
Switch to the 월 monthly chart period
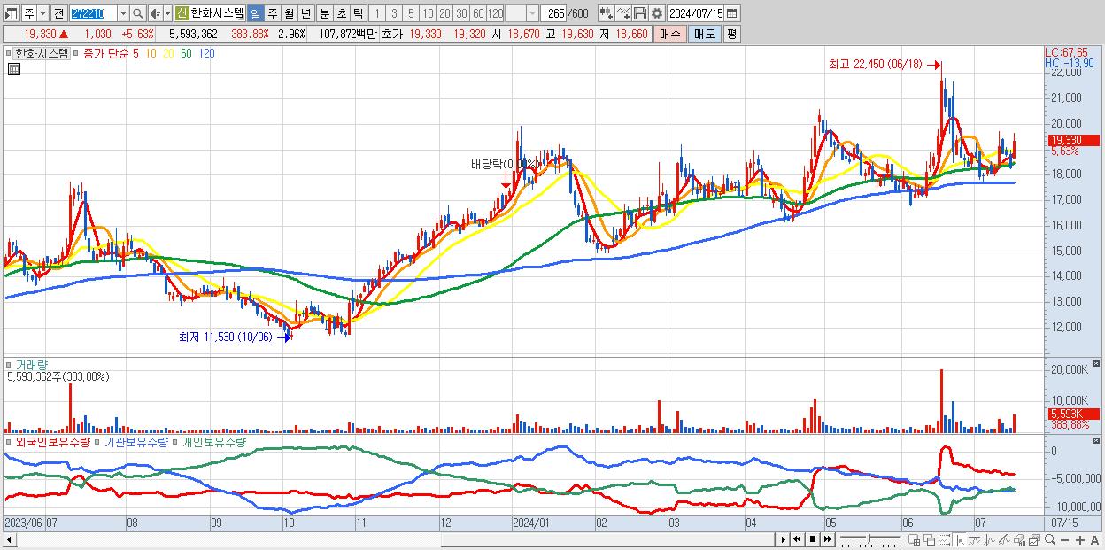pos(289,13)
